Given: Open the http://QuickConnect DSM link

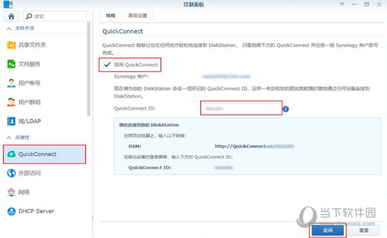Looking at the screenshot, I should point(254,146).
